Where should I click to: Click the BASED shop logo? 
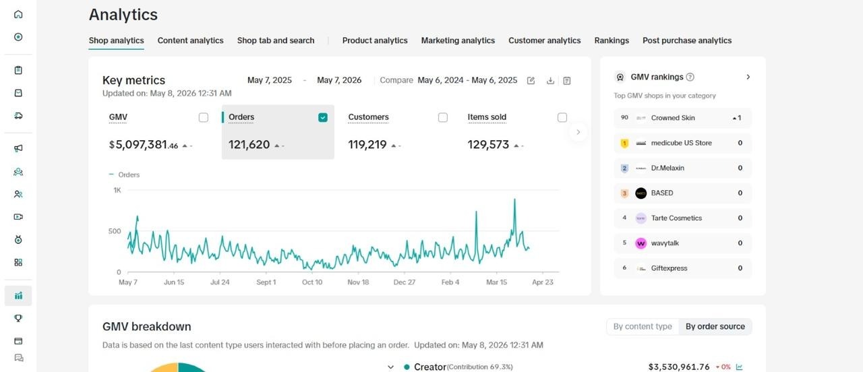click(641, 193)
